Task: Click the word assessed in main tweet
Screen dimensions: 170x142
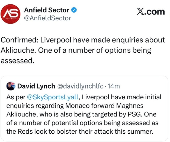Action: pyautogui.click(x=16, y=61)
